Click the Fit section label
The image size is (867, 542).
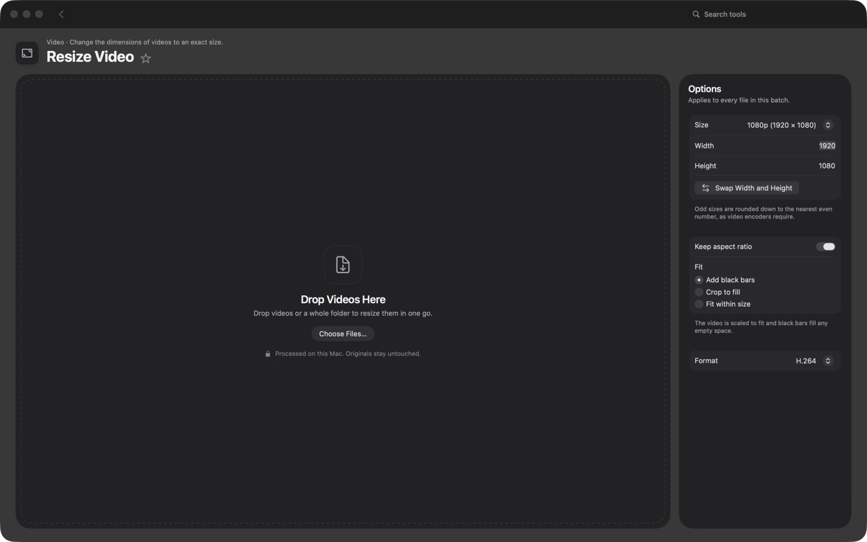click(x=698, y=267)
